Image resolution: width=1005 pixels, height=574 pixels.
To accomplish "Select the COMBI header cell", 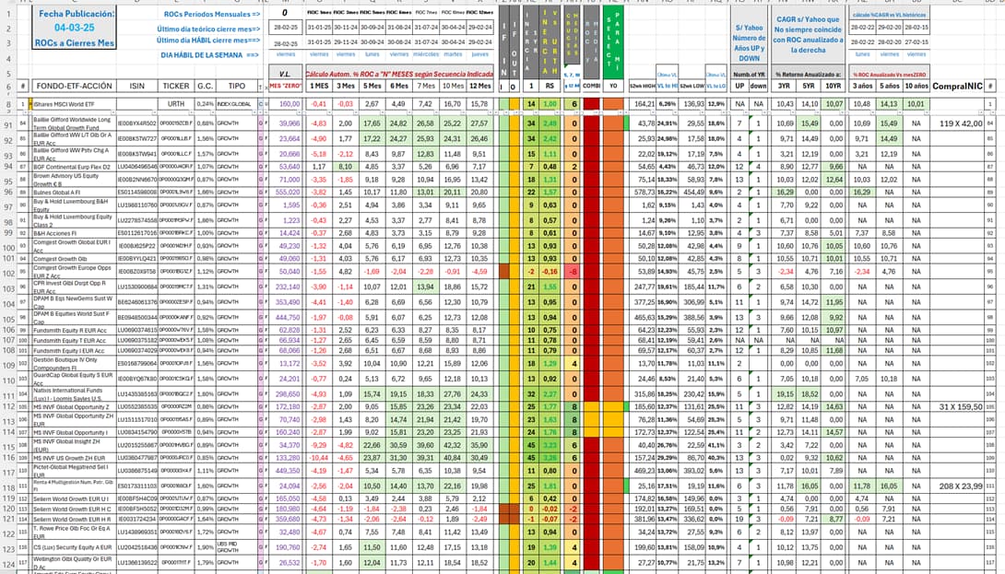I will point(591,86).
